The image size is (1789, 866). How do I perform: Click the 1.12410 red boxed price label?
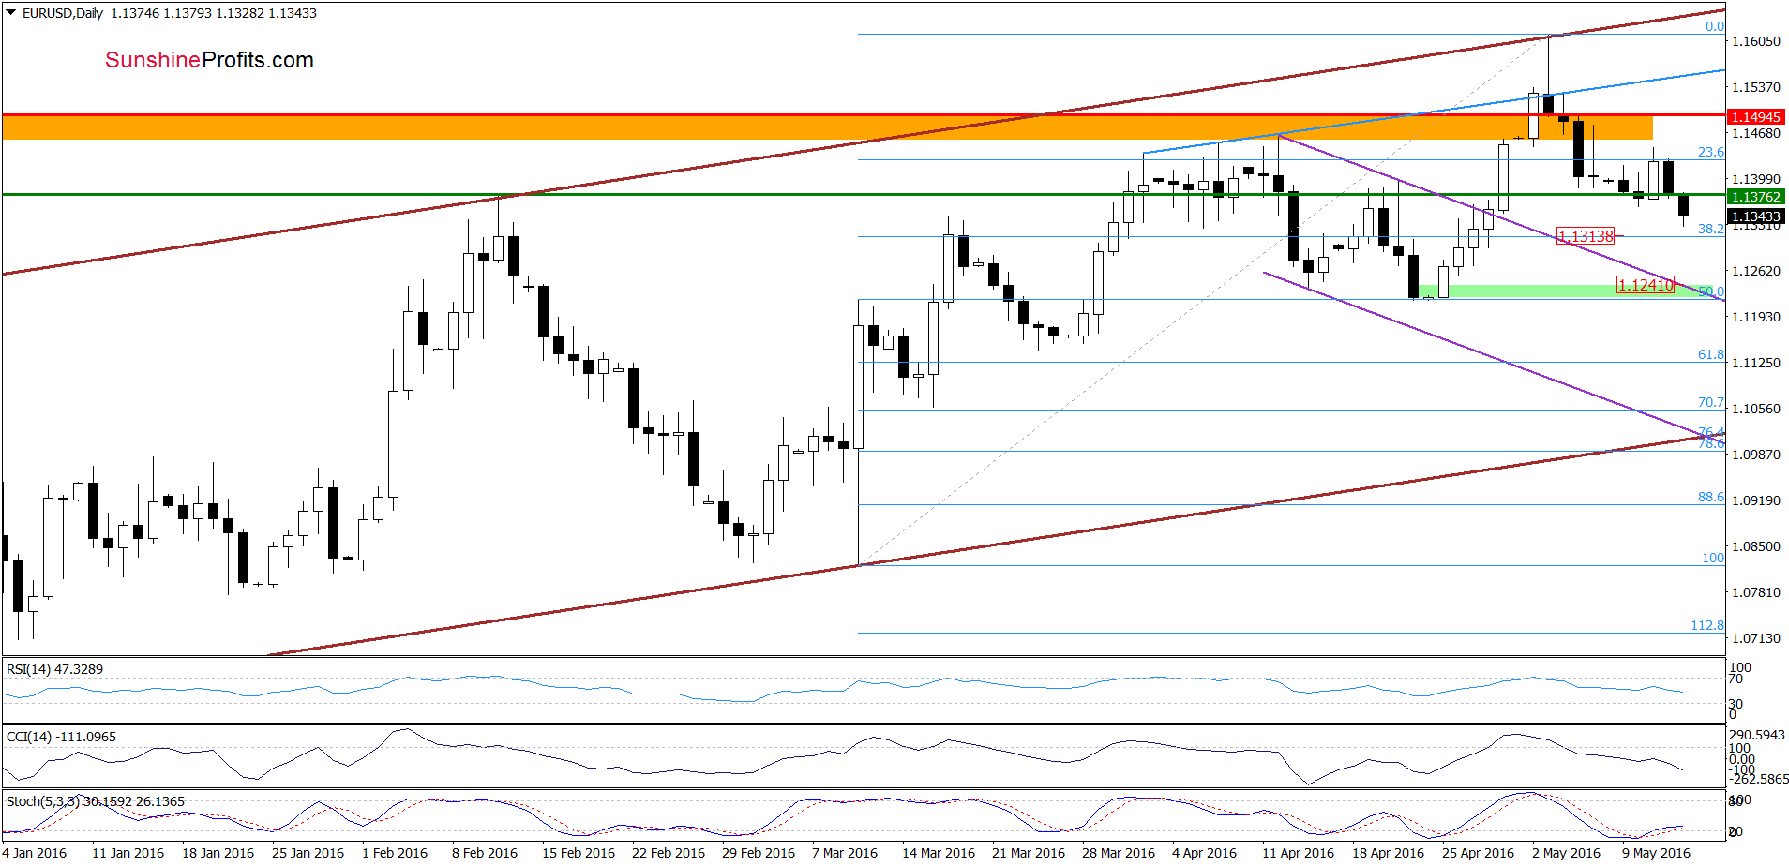click(x=1646, y=285)
